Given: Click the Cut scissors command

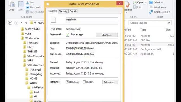Looking at the screenshot, I should point(30,3).
